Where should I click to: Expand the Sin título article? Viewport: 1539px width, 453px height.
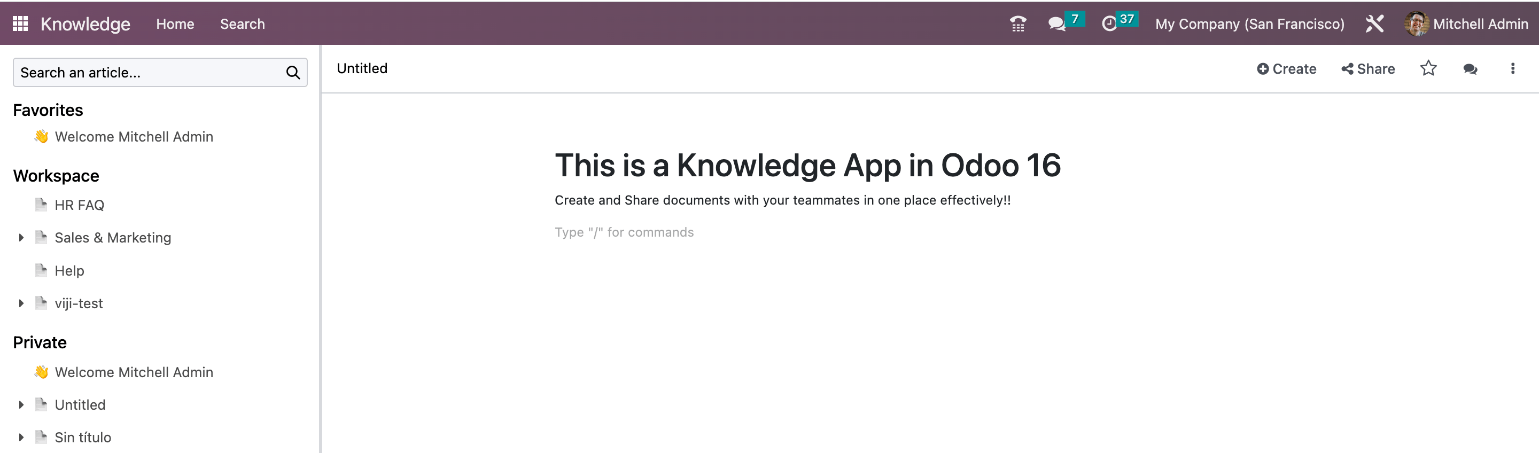[x=21, y=438]
